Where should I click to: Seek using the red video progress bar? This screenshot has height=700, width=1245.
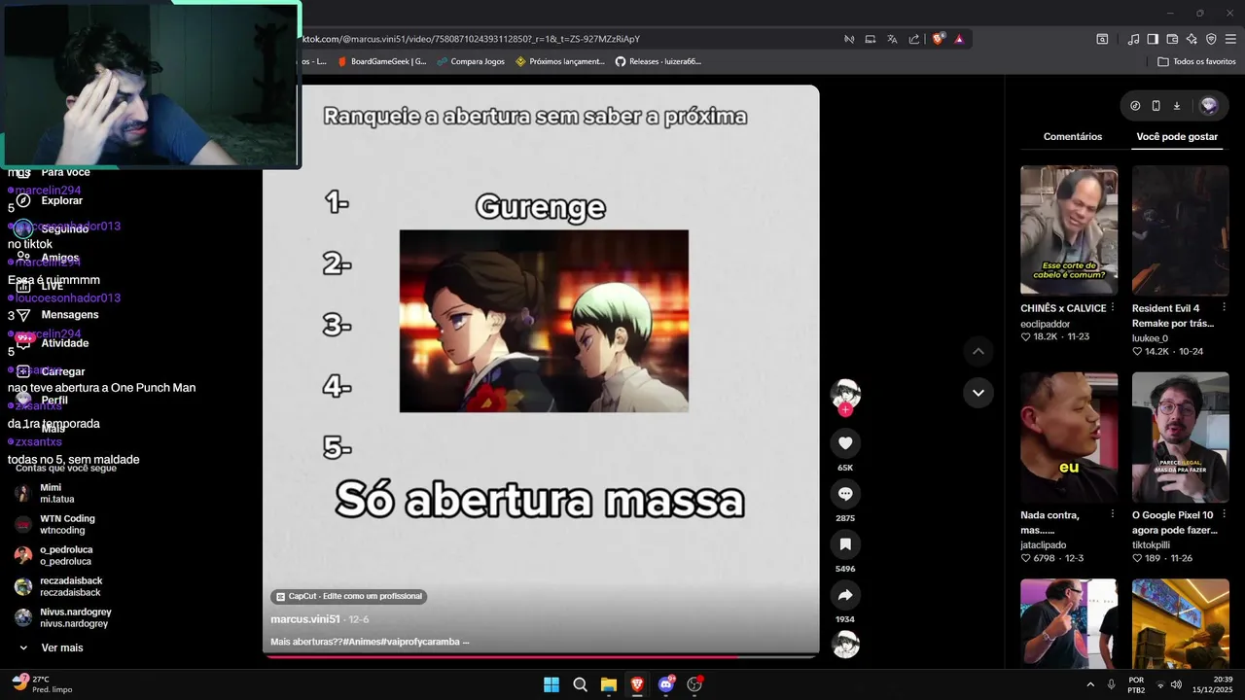(540, 656)
